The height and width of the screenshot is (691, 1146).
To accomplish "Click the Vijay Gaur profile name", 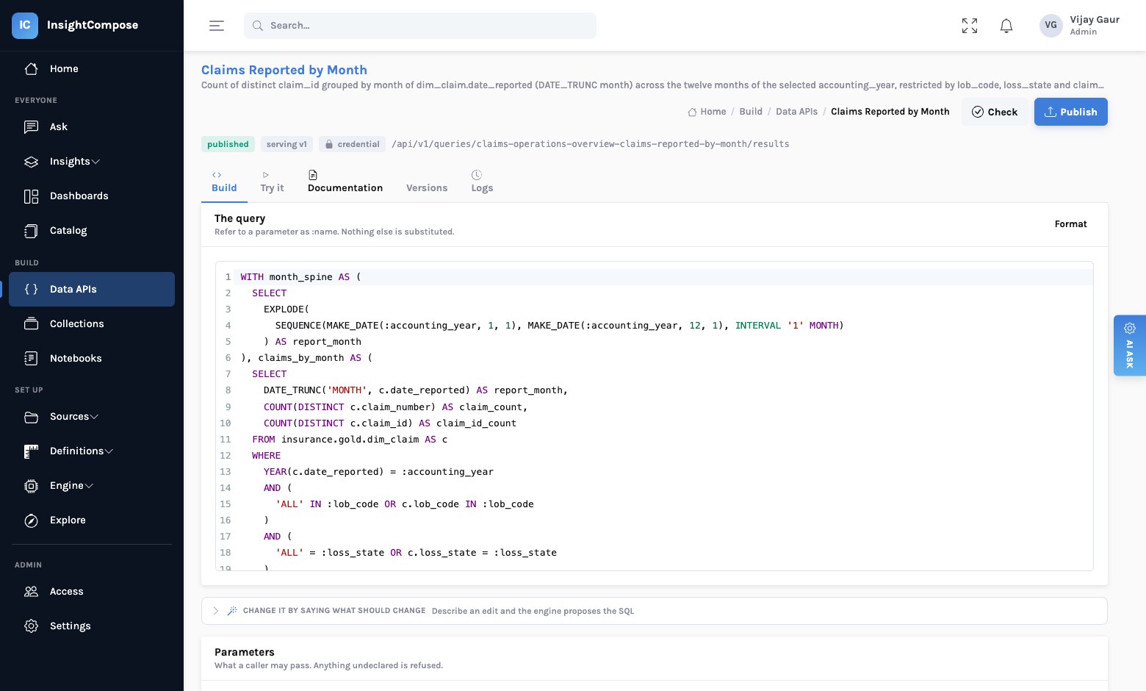I will click(x=1095, y=20).
